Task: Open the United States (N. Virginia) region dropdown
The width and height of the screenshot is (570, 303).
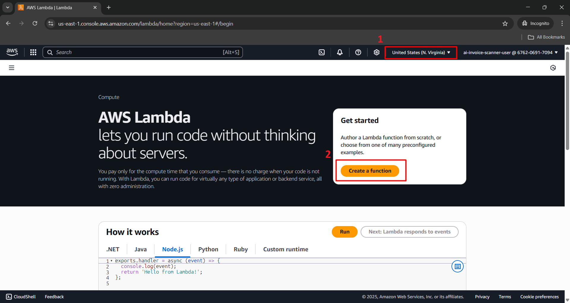Action: click(421, 52)
